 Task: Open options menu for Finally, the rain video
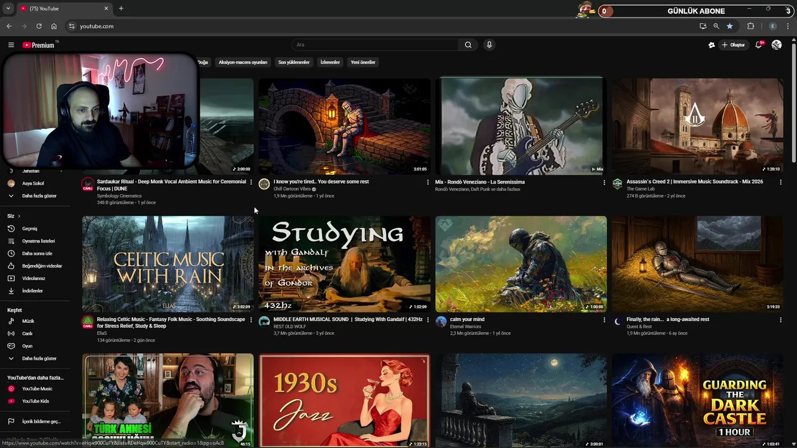(780, 320)
